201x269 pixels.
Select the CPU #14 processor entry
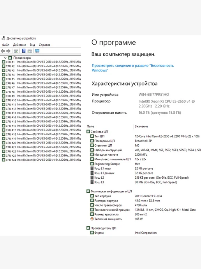click(41, 117)
